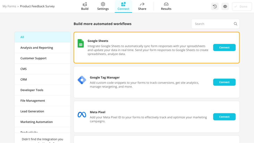Connect Meta Pixel integration

(x=224, y=117)
